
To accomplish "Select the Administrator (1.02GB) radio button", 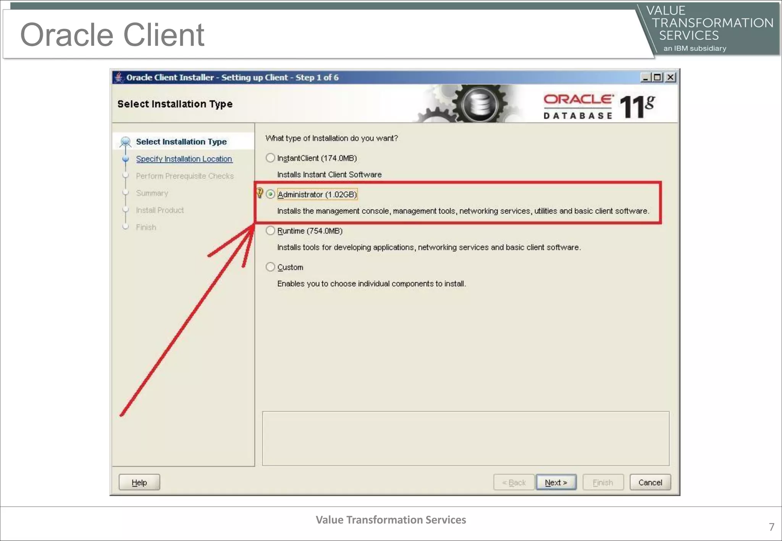I will point(270,194).
